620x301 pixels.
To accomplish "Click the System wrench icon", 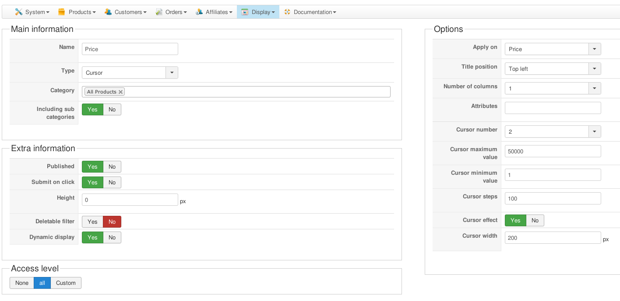I will [x=19, y=12].
